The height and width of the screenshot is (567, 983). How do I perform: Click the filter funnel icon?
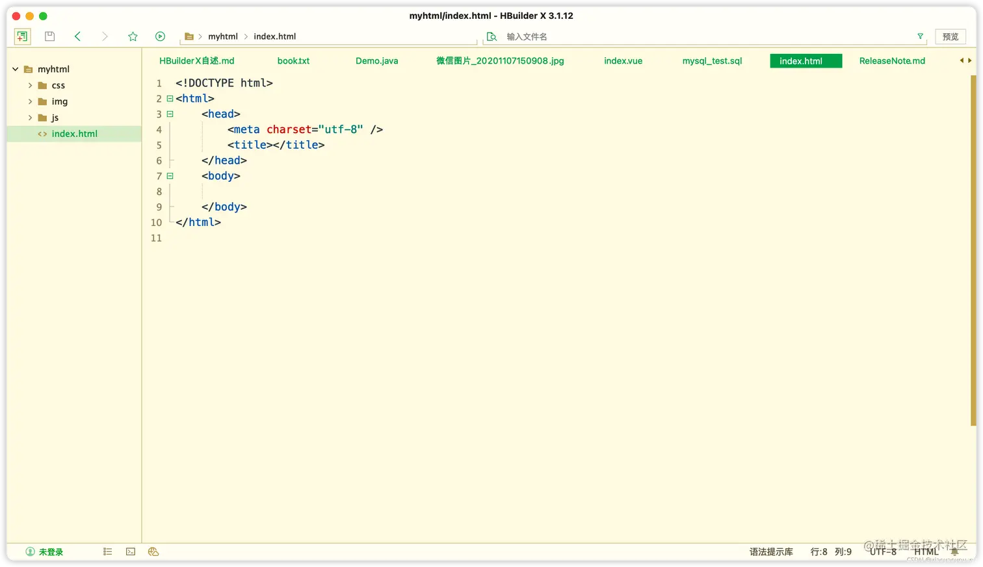(920, 36)
